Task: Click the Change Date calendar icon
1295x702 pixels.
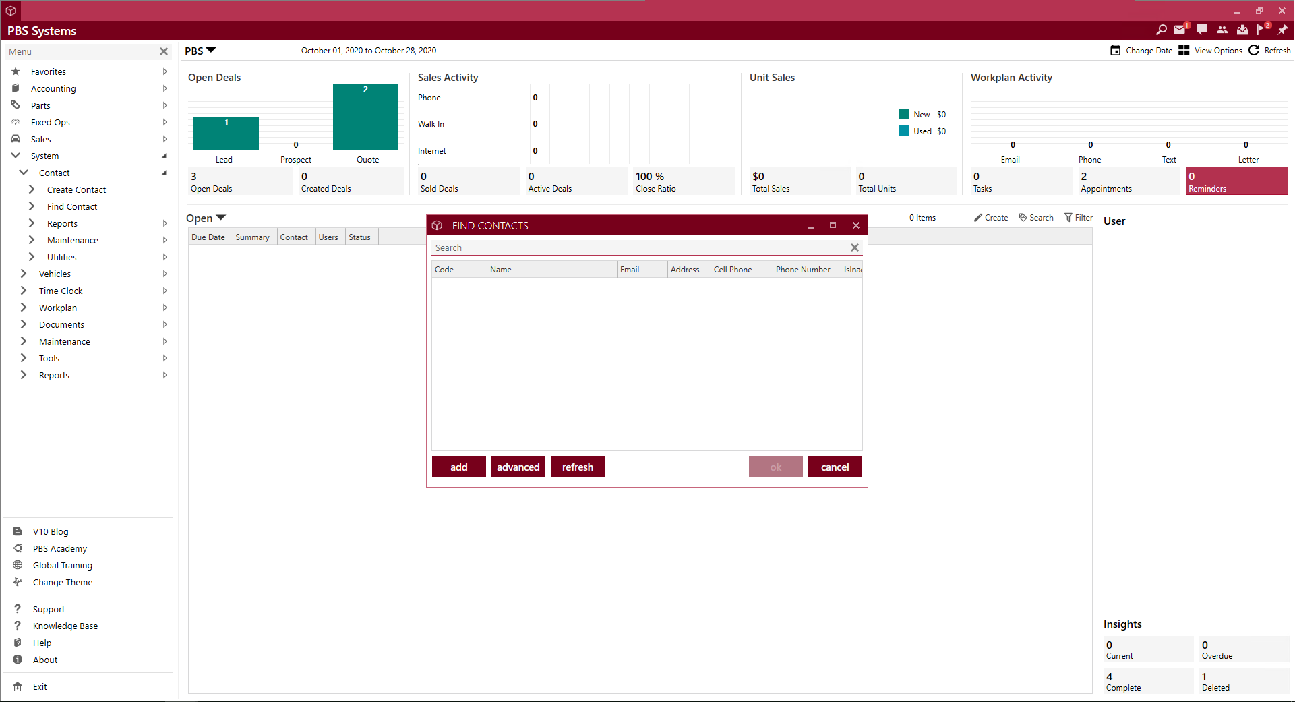Action: pos(1116,51)
